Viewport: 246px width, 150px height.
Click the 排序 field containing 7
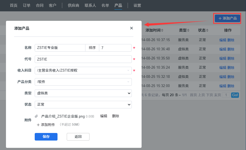point(115,48)
